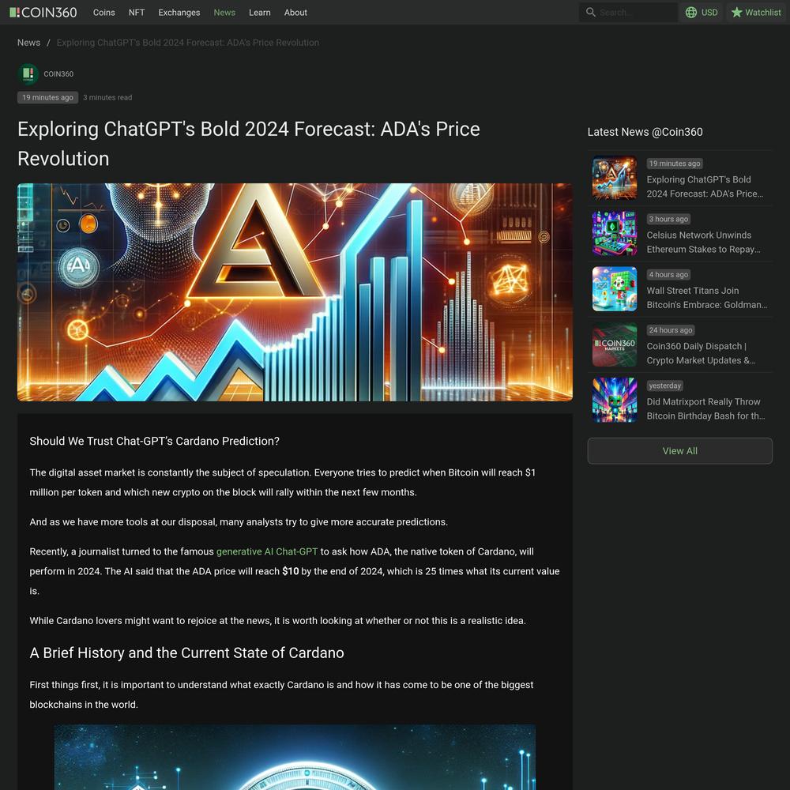Click the main article title heading

[249, 144]
